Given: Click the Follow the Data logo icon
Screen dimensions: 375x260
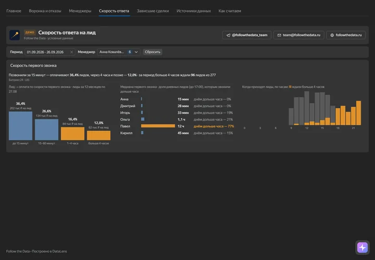Looking at the screenshot, I should [x=15, y=35].
